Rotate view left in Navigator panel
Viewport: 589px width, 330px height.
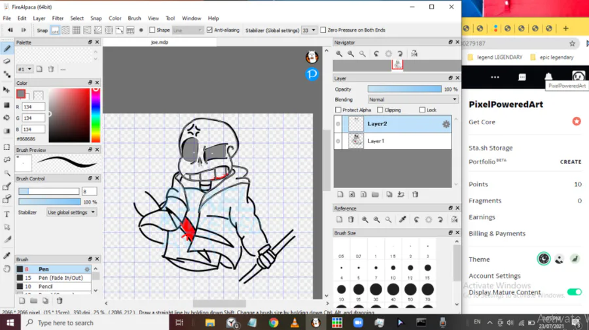[x=376, y=54]
